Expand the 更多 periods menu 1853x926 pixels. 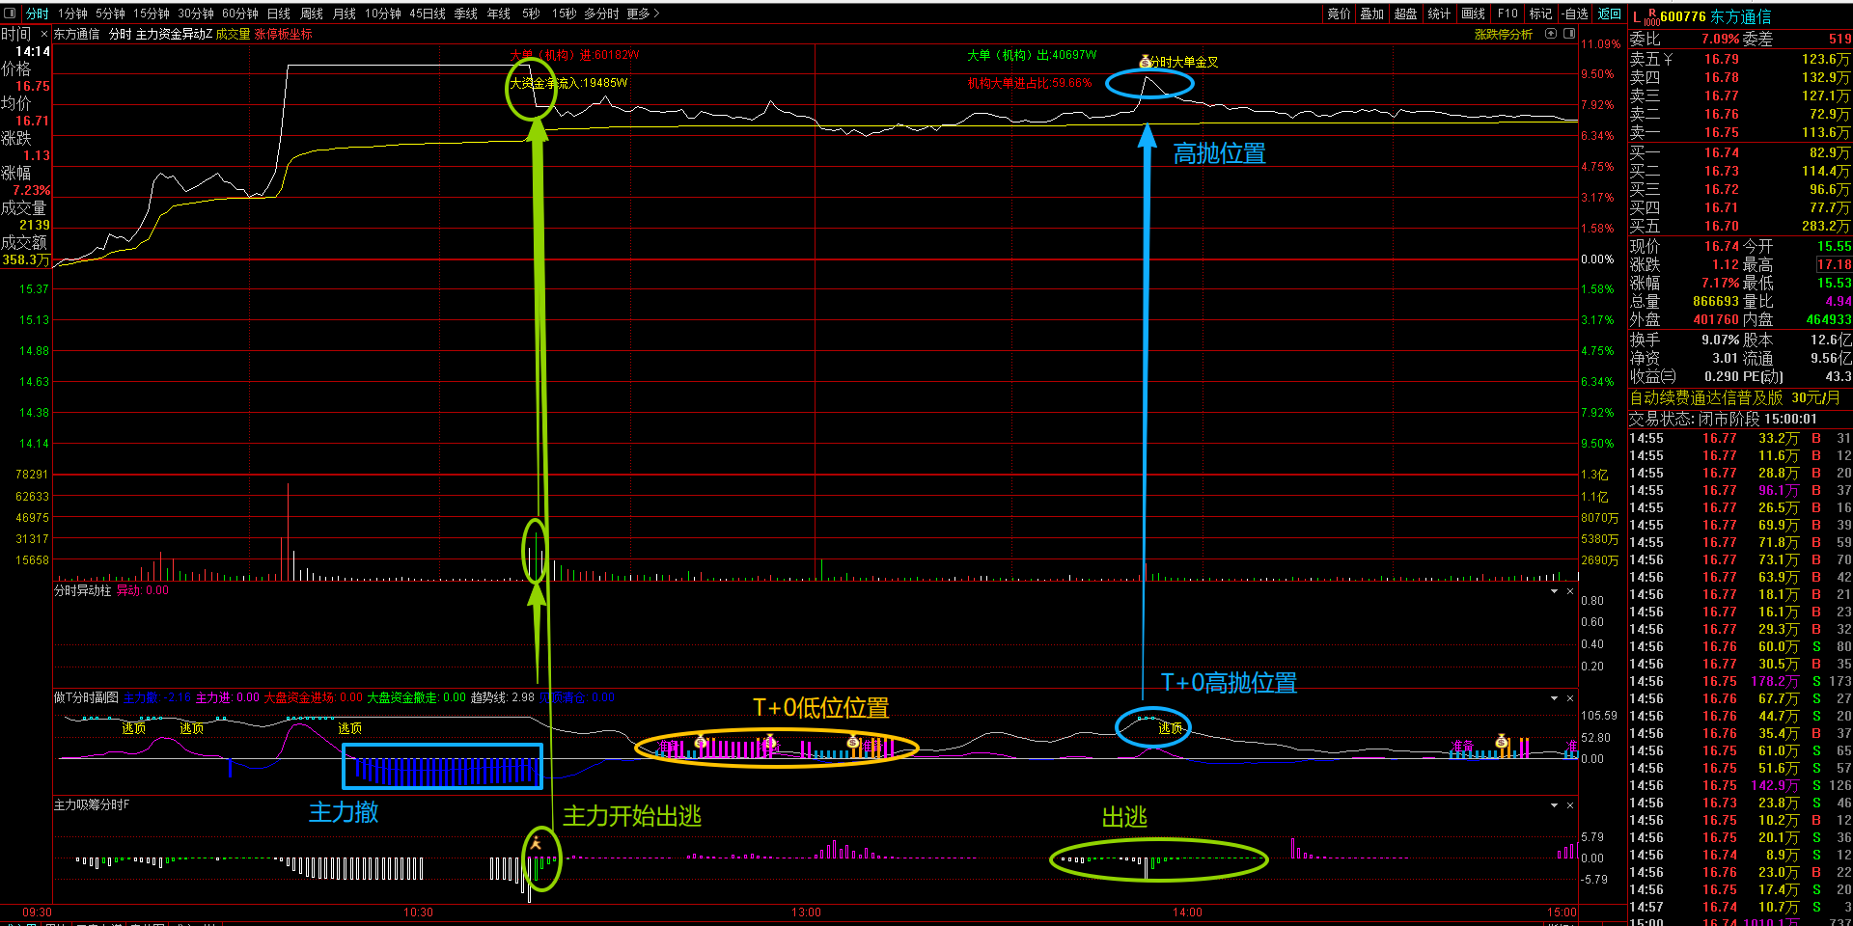click(x=643, y=14)
